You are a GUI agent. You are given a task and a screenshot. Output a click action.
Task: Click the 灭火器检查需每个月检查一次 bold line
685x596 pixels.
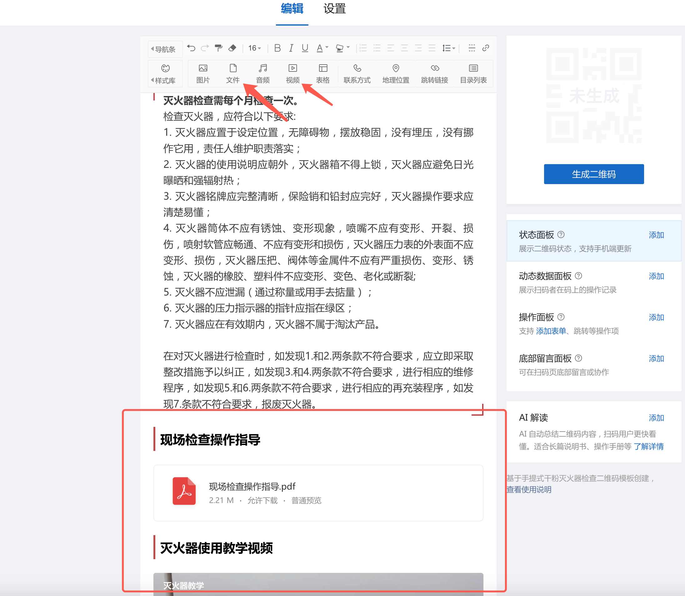tap(230, 100)
